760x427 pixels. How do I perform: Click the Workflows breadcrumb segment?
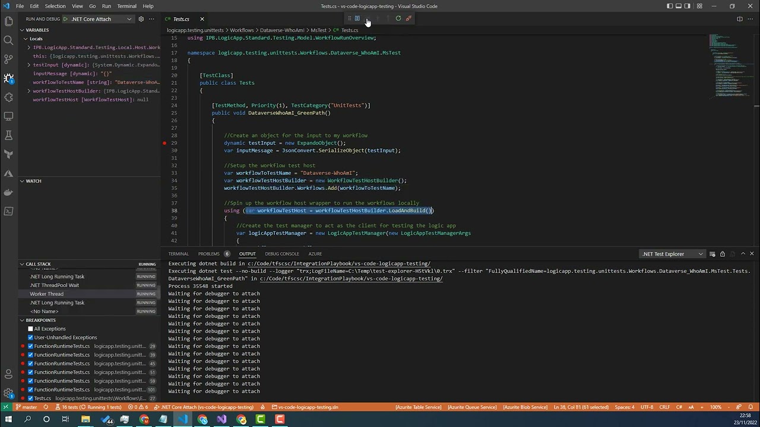[x=242, y=30]
